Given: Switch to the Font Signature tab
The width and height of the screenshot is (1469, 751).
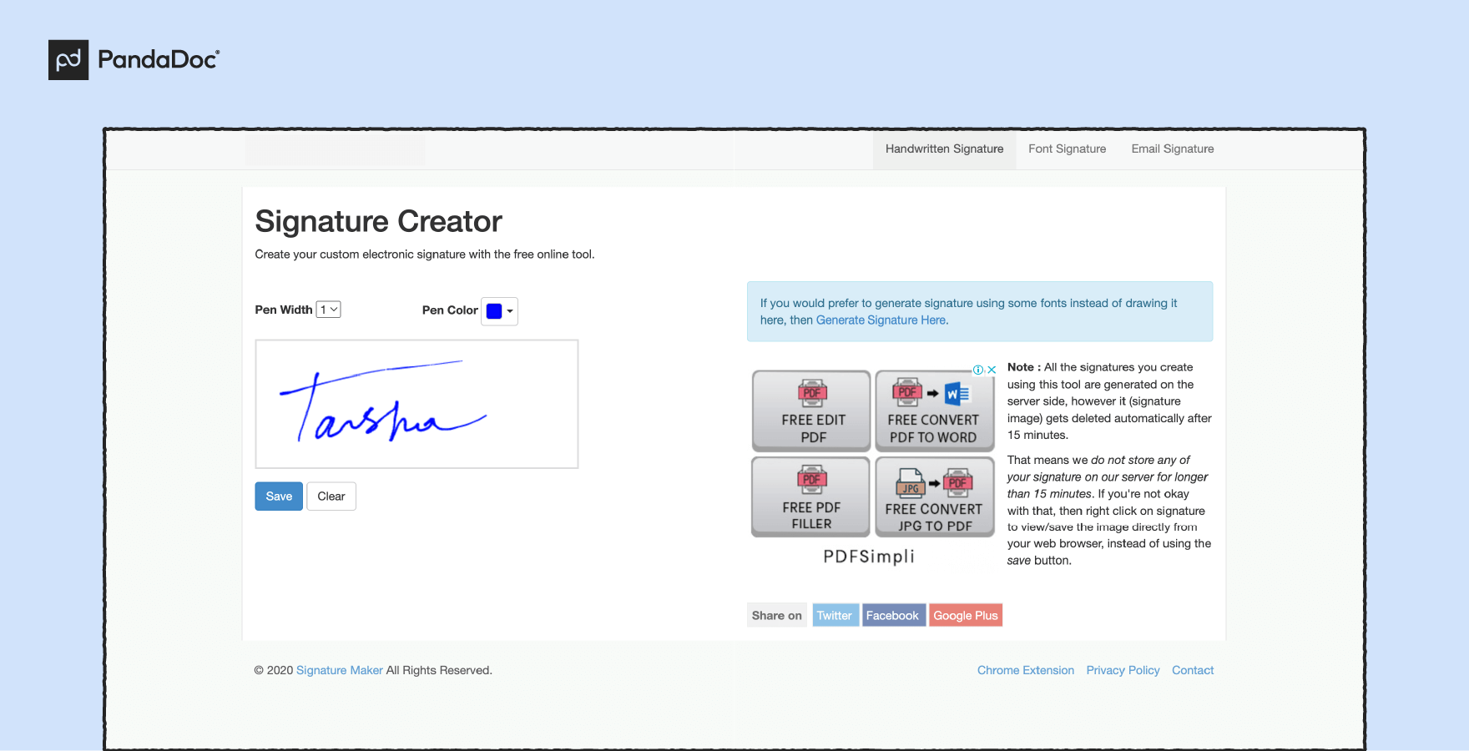Looking at the screenshot, I should [x=1067, y=149].
